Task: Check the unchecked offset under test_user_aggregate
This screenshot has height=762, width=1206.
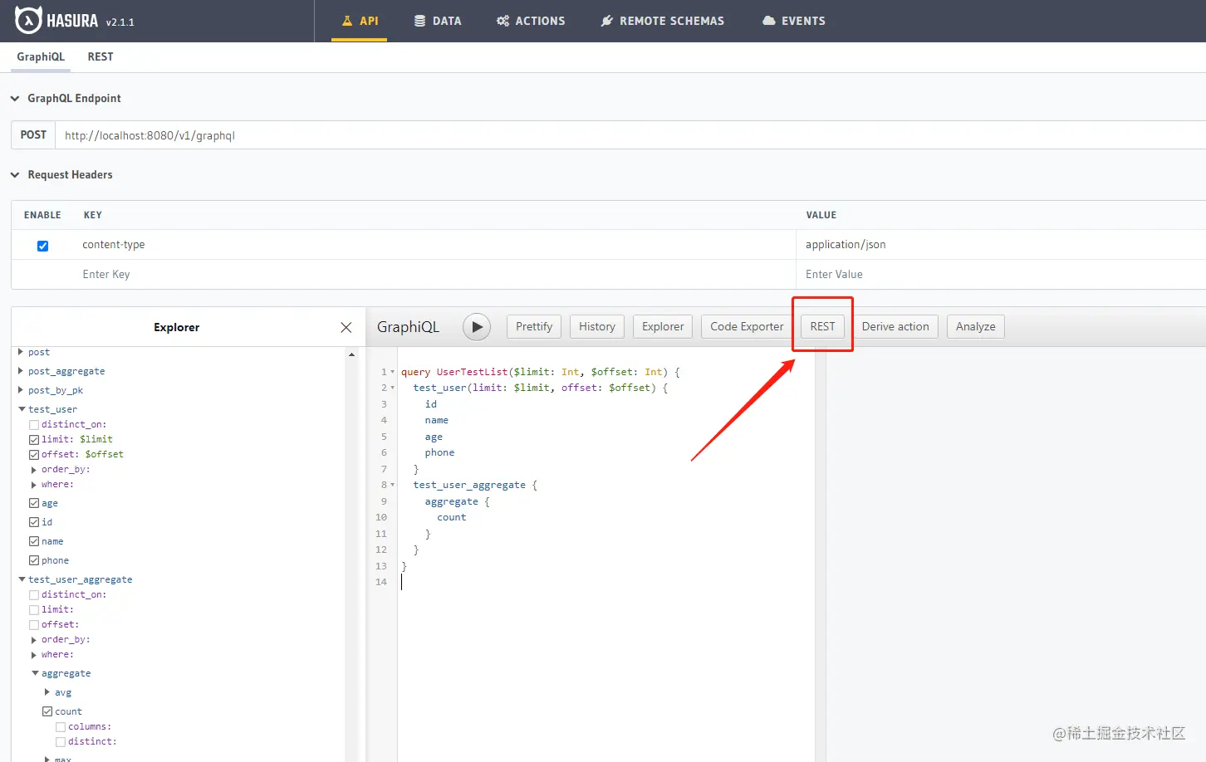Action: point(34,625)
